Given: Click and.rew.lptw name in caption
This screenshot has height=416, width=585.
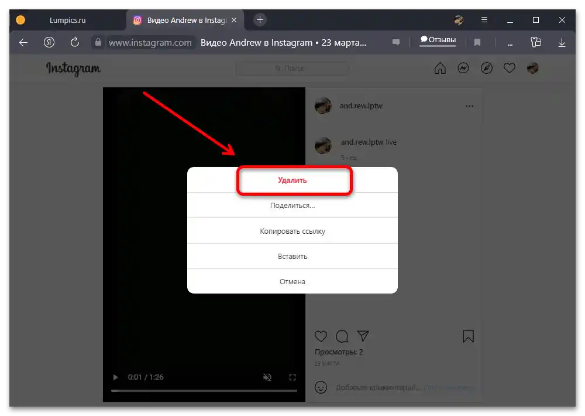Looking at the screenshot, I should [362, 142].
